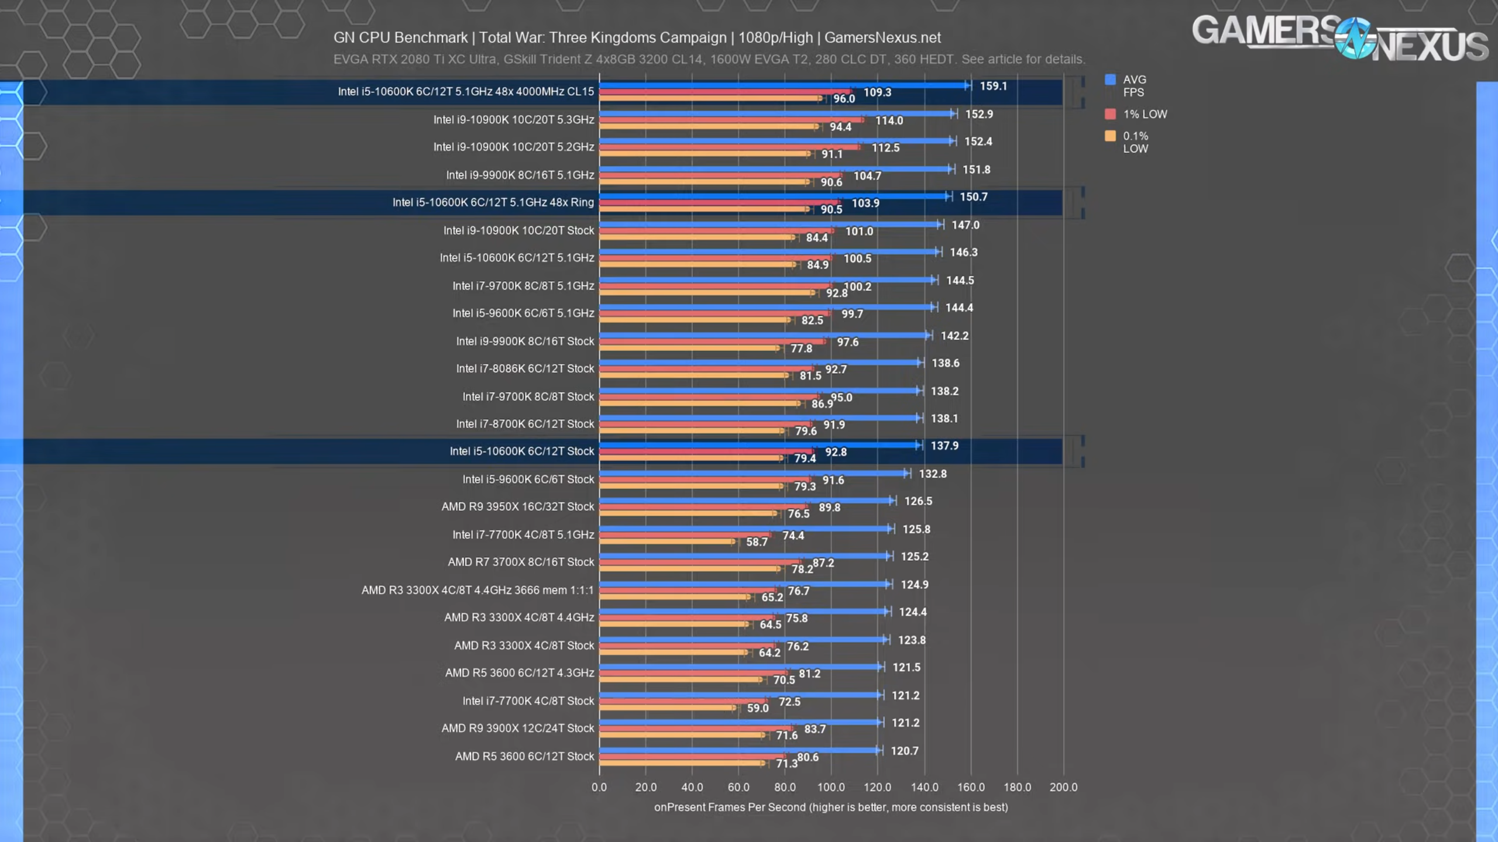
Task: Select 'AMD R3 3300X 4C/8T 4.4GHz' label
Action: pos(519,617)
